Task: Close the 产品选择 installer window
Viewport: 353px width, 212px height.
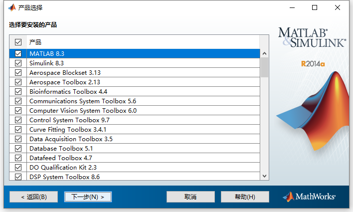Action: coord(337,7)
